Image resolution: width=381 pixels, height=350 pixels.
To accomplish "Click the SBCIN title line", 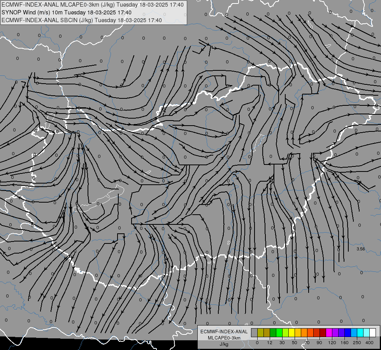I will 82,20.
